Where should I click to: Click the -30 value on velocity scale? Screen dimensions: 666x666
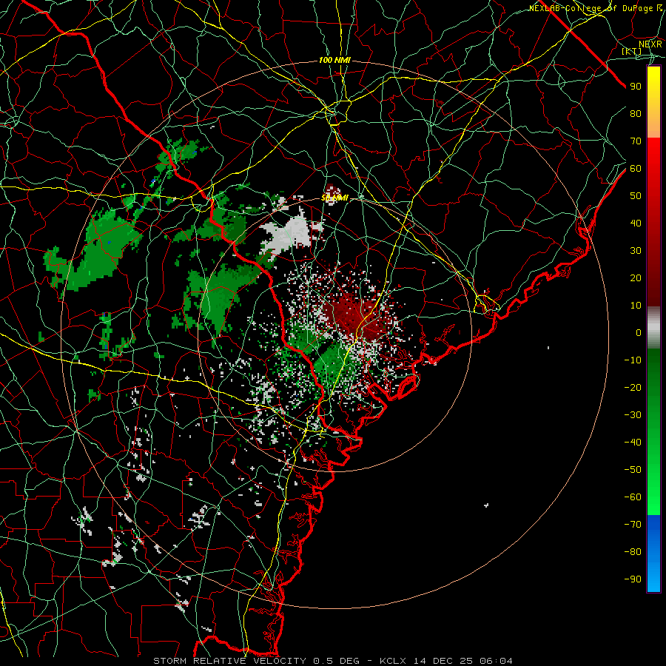pyautogui.click(x=633, y=415)
